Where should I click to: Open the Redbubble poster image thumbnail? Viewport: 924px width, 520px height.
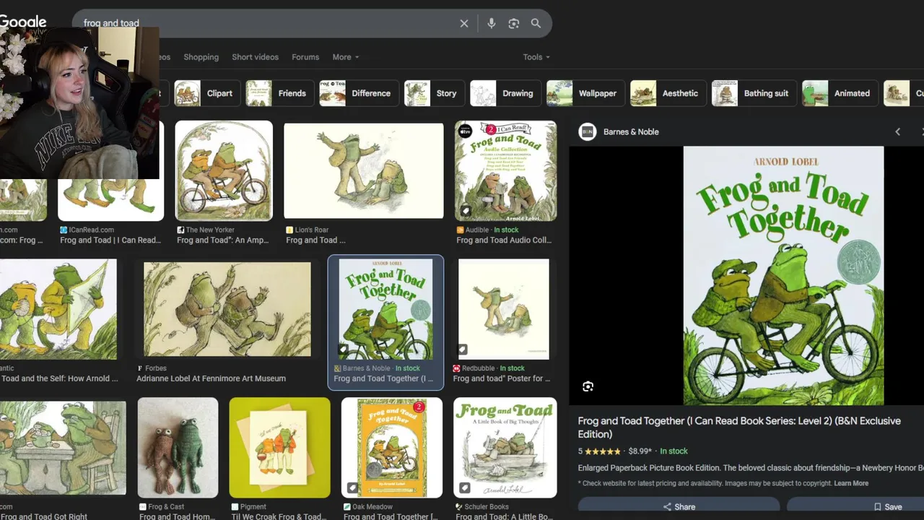pyautogui.click(x=503, y=309)
